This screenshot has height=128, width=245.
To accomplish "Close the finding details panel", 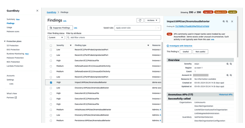I will click(x=232, y=21).
